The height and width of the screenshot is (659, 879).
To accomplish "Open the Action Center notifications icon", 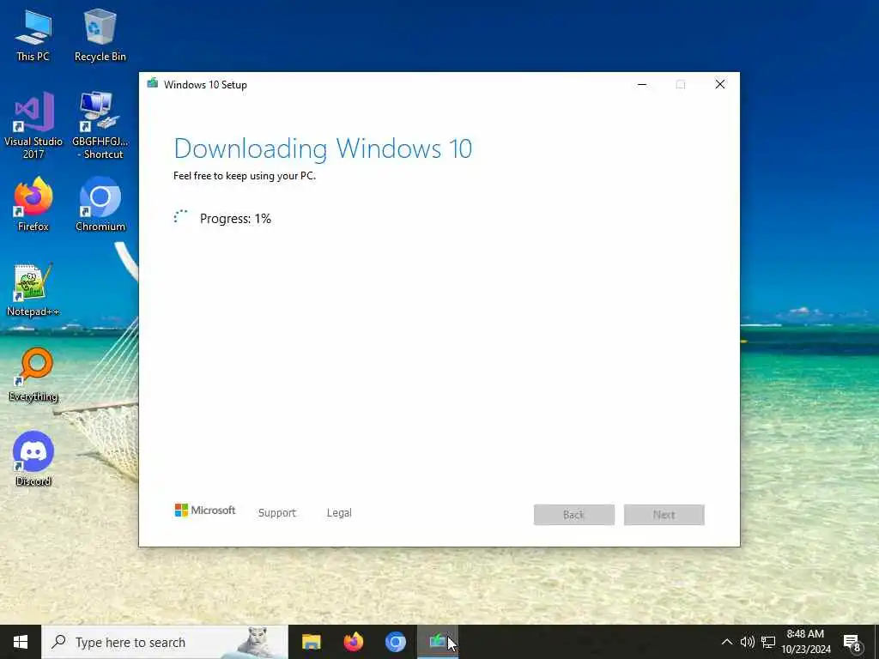I will pos(852,643).
